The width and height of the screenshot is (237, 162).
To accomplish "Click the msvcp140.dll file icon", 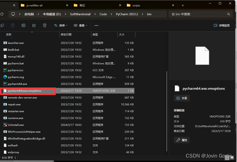I will coord(5,56).
